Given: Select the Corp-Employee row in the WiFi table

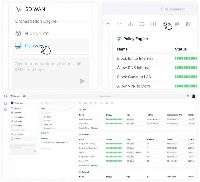Looking at the screenshot, I should pyautogui.click(x=137, y=119).
